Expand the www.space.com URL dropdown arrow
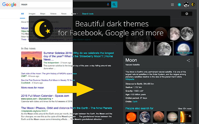This screenshot has width=199, height=124. [x=53, y=99]
